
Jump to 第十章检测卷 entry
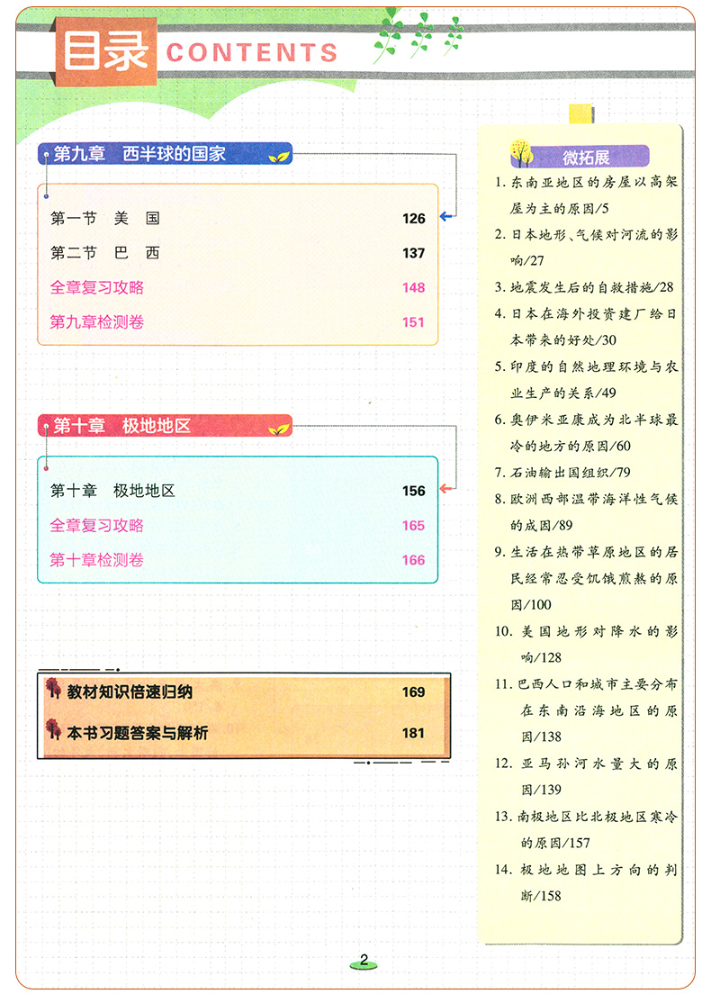[97, 560]
